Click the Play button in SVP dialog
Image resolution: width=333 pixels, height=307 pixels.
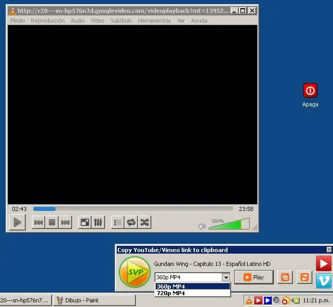254,277
